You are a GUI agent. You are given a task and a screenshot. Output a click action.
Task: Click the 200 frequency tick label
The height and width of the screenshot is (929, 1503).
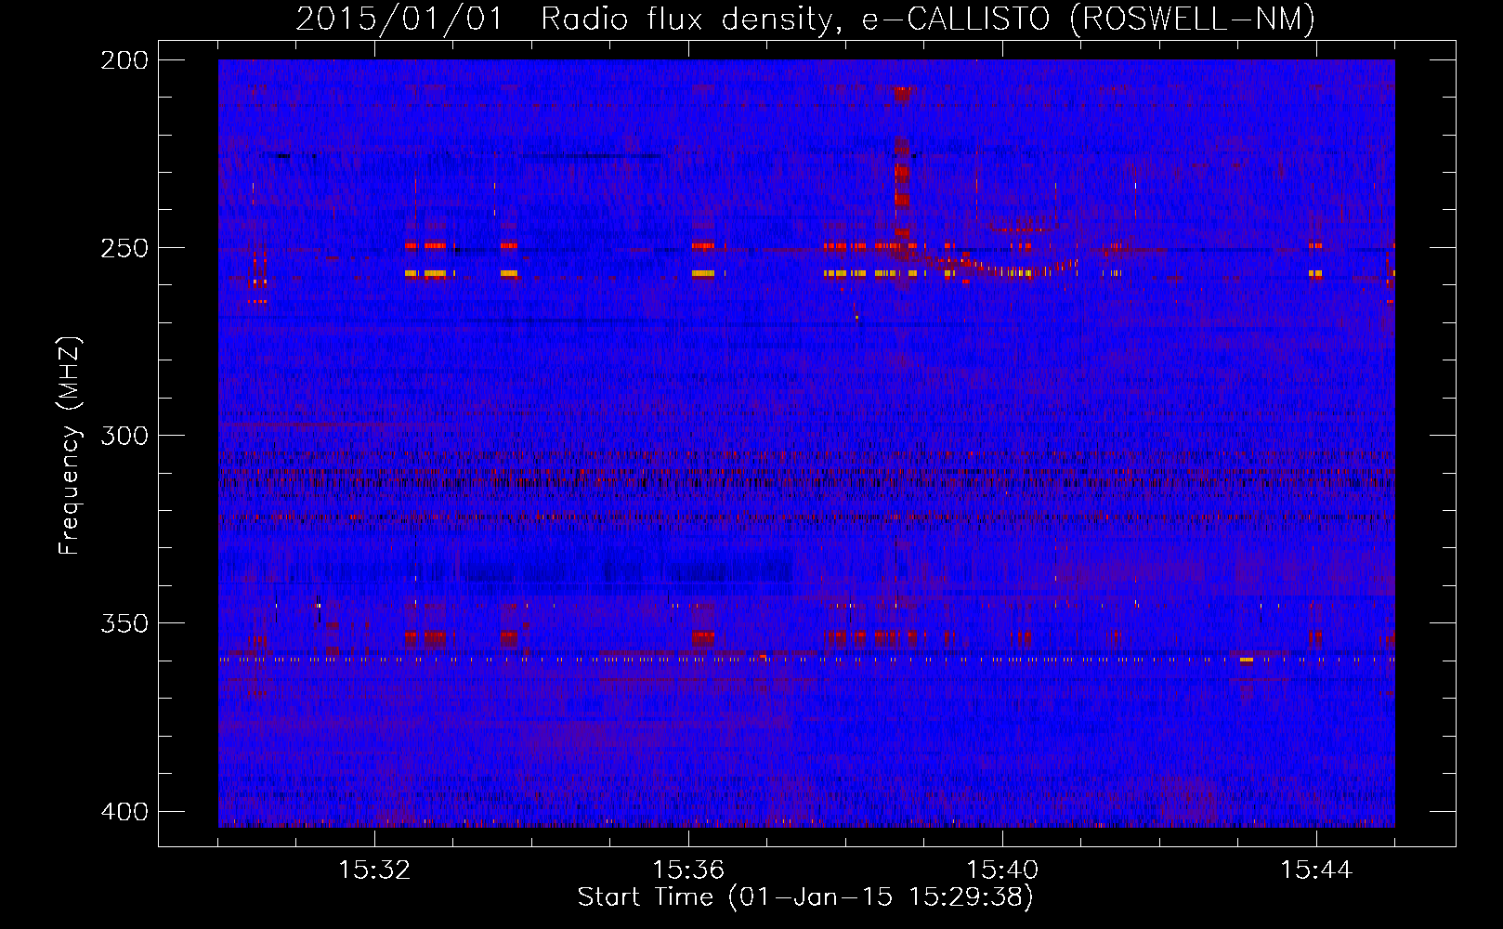124,60
